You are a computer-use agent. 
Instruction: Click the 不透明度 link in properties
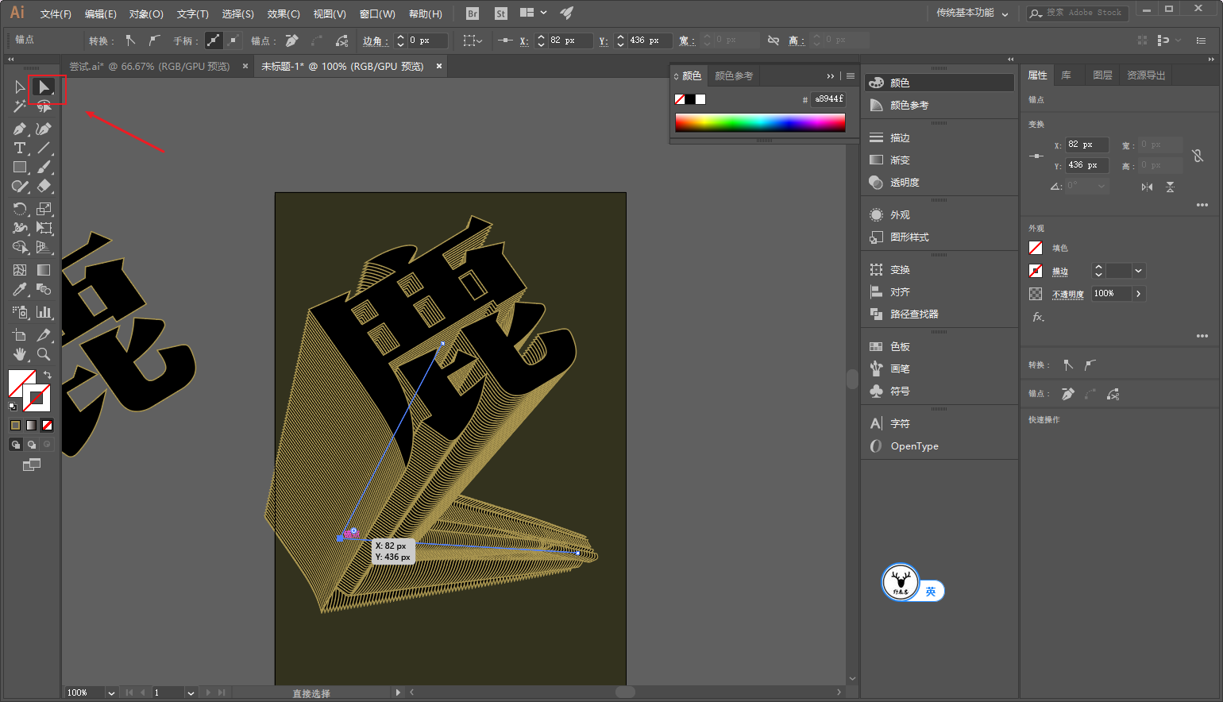pos(1068,294)
